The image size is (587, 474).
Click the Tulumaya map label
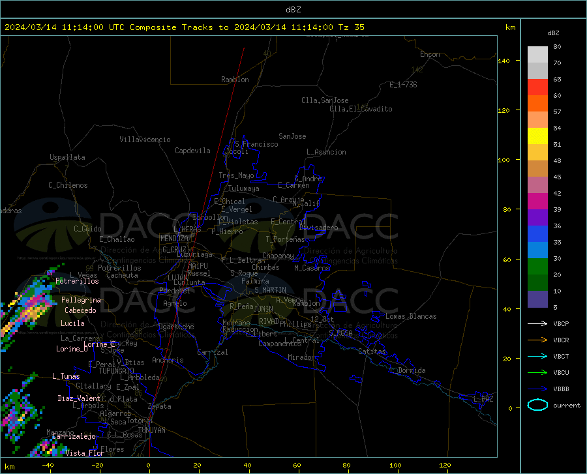[244, 188]
